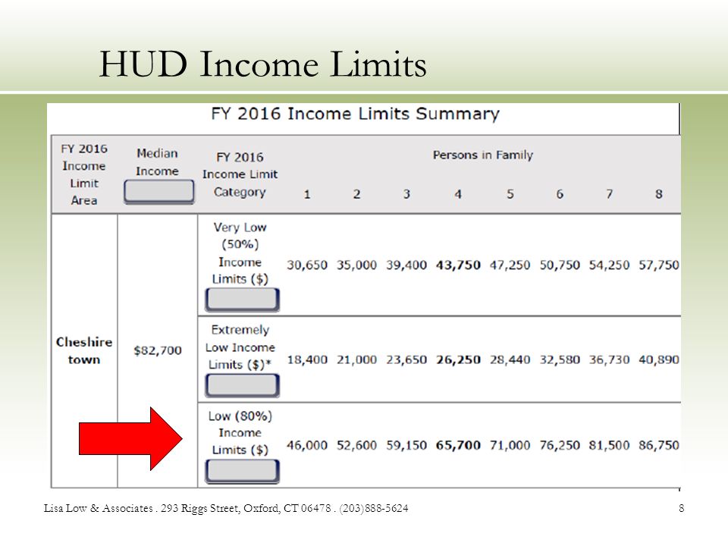The height and width of the screenshot is (546, 728).
Task: Click the 'Persons in Family' column header
Action: pos(483,155)
